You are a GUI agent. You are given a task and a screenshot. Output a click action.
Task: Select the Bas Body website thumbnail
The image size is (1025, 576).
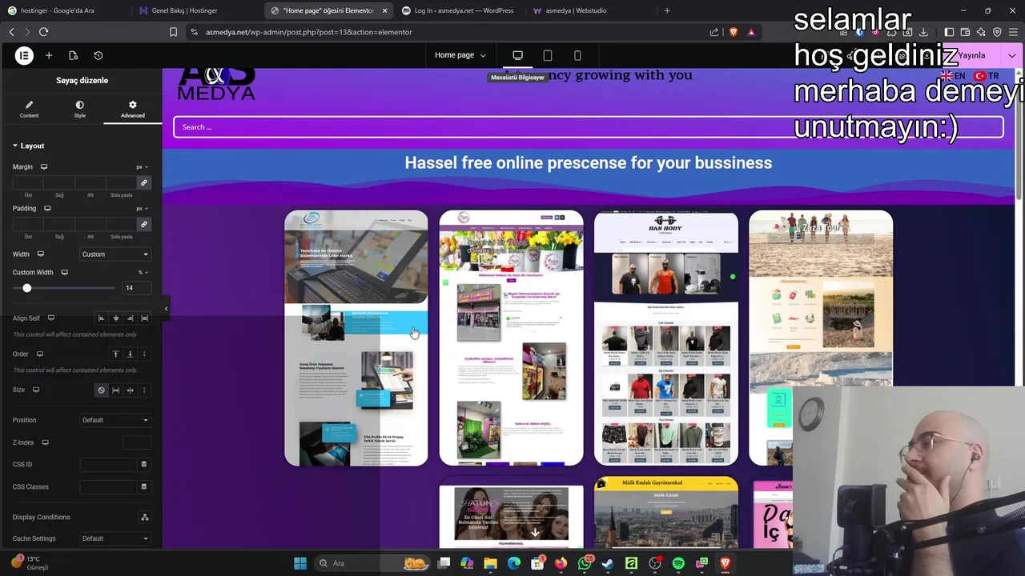[x=666, y=338]
